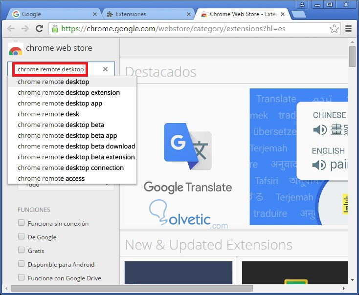Open the first New & Updated extension thumbnail
This screenshot has height=295, width=359.
pos(179,273)
